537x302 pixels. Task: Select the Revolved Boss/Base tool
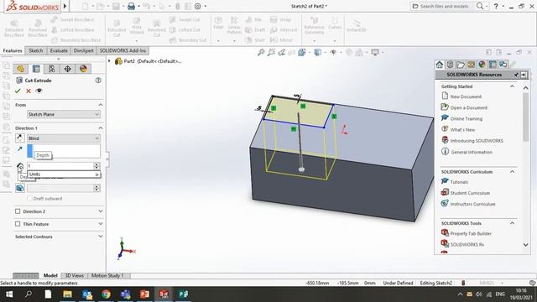[x=38, y=28]
